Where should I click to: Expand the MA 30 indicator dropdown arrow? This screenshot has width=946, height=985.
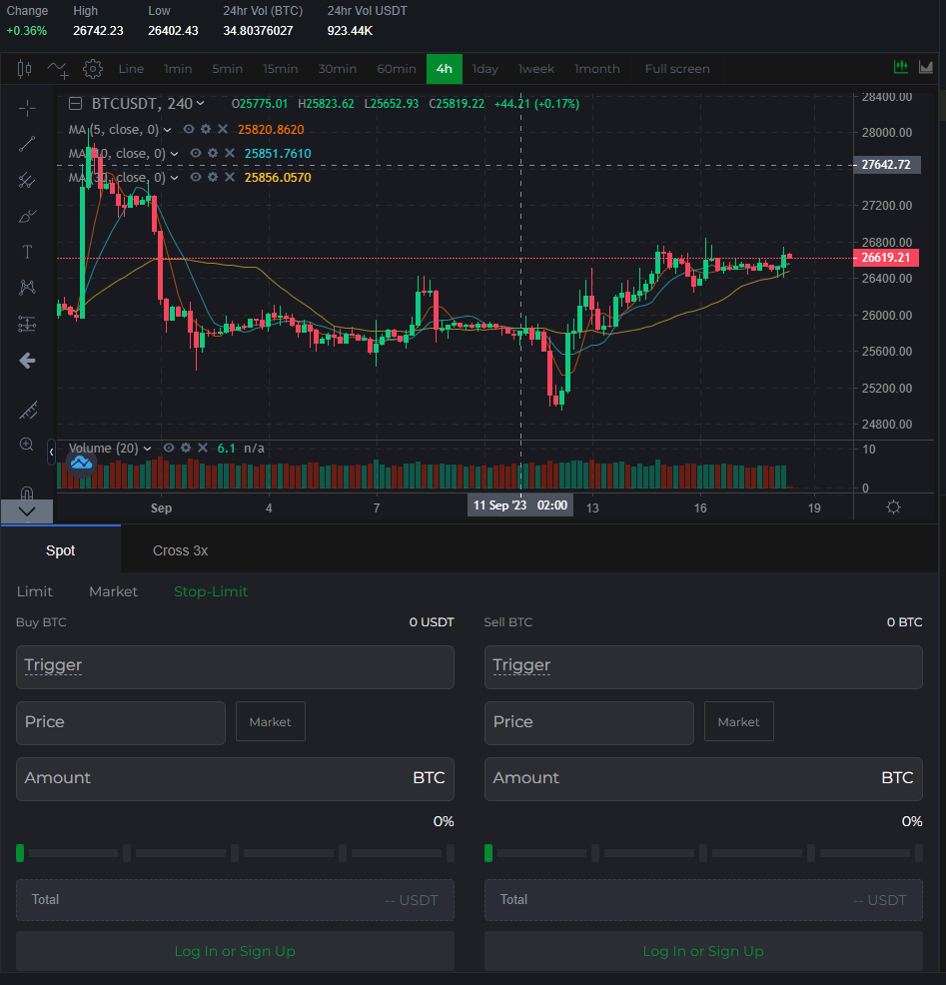174,177
